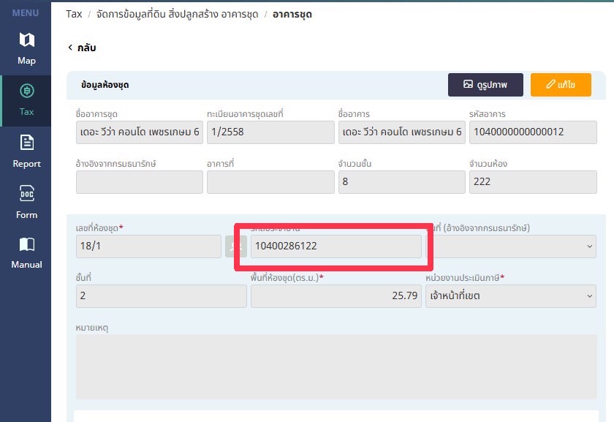Image resolution: width=614 pixels, height=422 pixels.
Task: Click the รหัสอาคาร field showing 1040000000000012
Action: coord(532,132)
